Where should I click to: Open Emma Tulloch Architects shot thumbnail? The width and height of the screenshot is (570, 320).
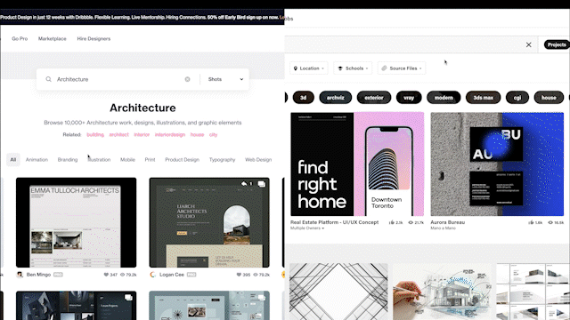(x=77, y=222)
